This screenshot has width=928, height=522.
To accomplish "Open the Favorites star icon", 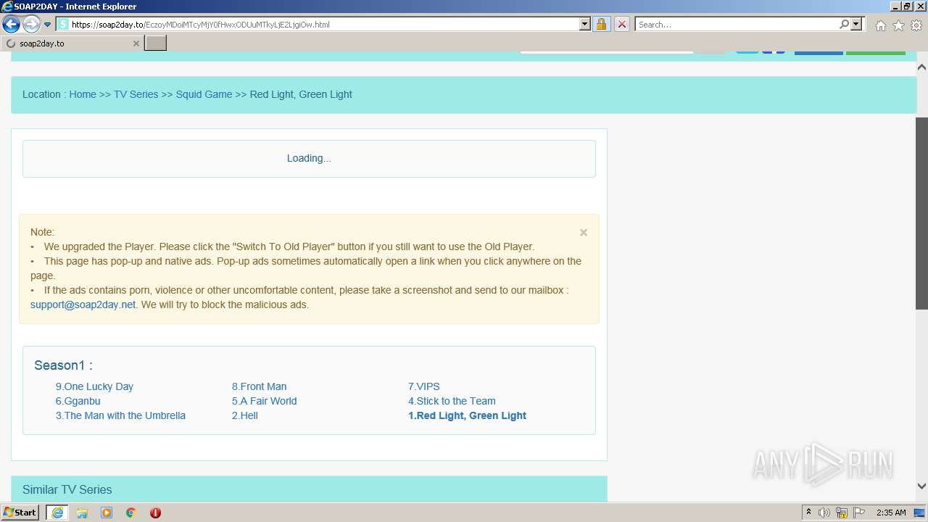I will (898, 25).
